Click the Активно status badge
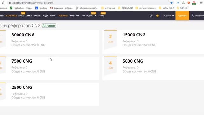The height and width of the screenshot is (115, 204). pyautogui.click(x=49, y=26)
